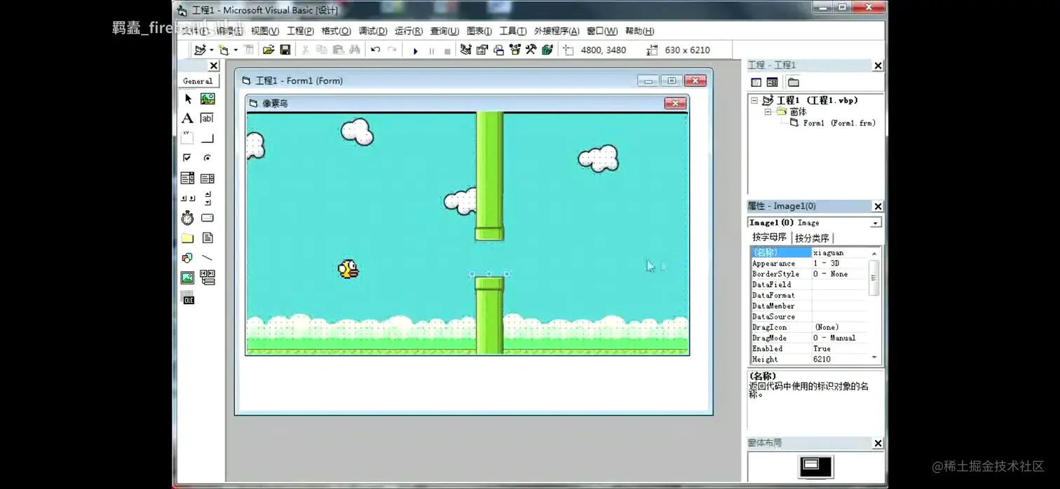Viewport: 1060px width, 489px height.
Task: Open the 运行(R) menu
Action: (409, 31)
